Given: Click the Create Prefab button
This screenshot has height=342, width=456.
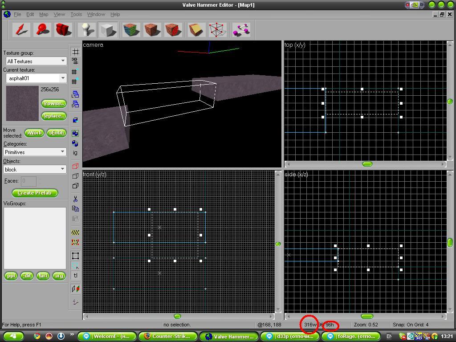Looking at the screenshot, I should point(35,193).
